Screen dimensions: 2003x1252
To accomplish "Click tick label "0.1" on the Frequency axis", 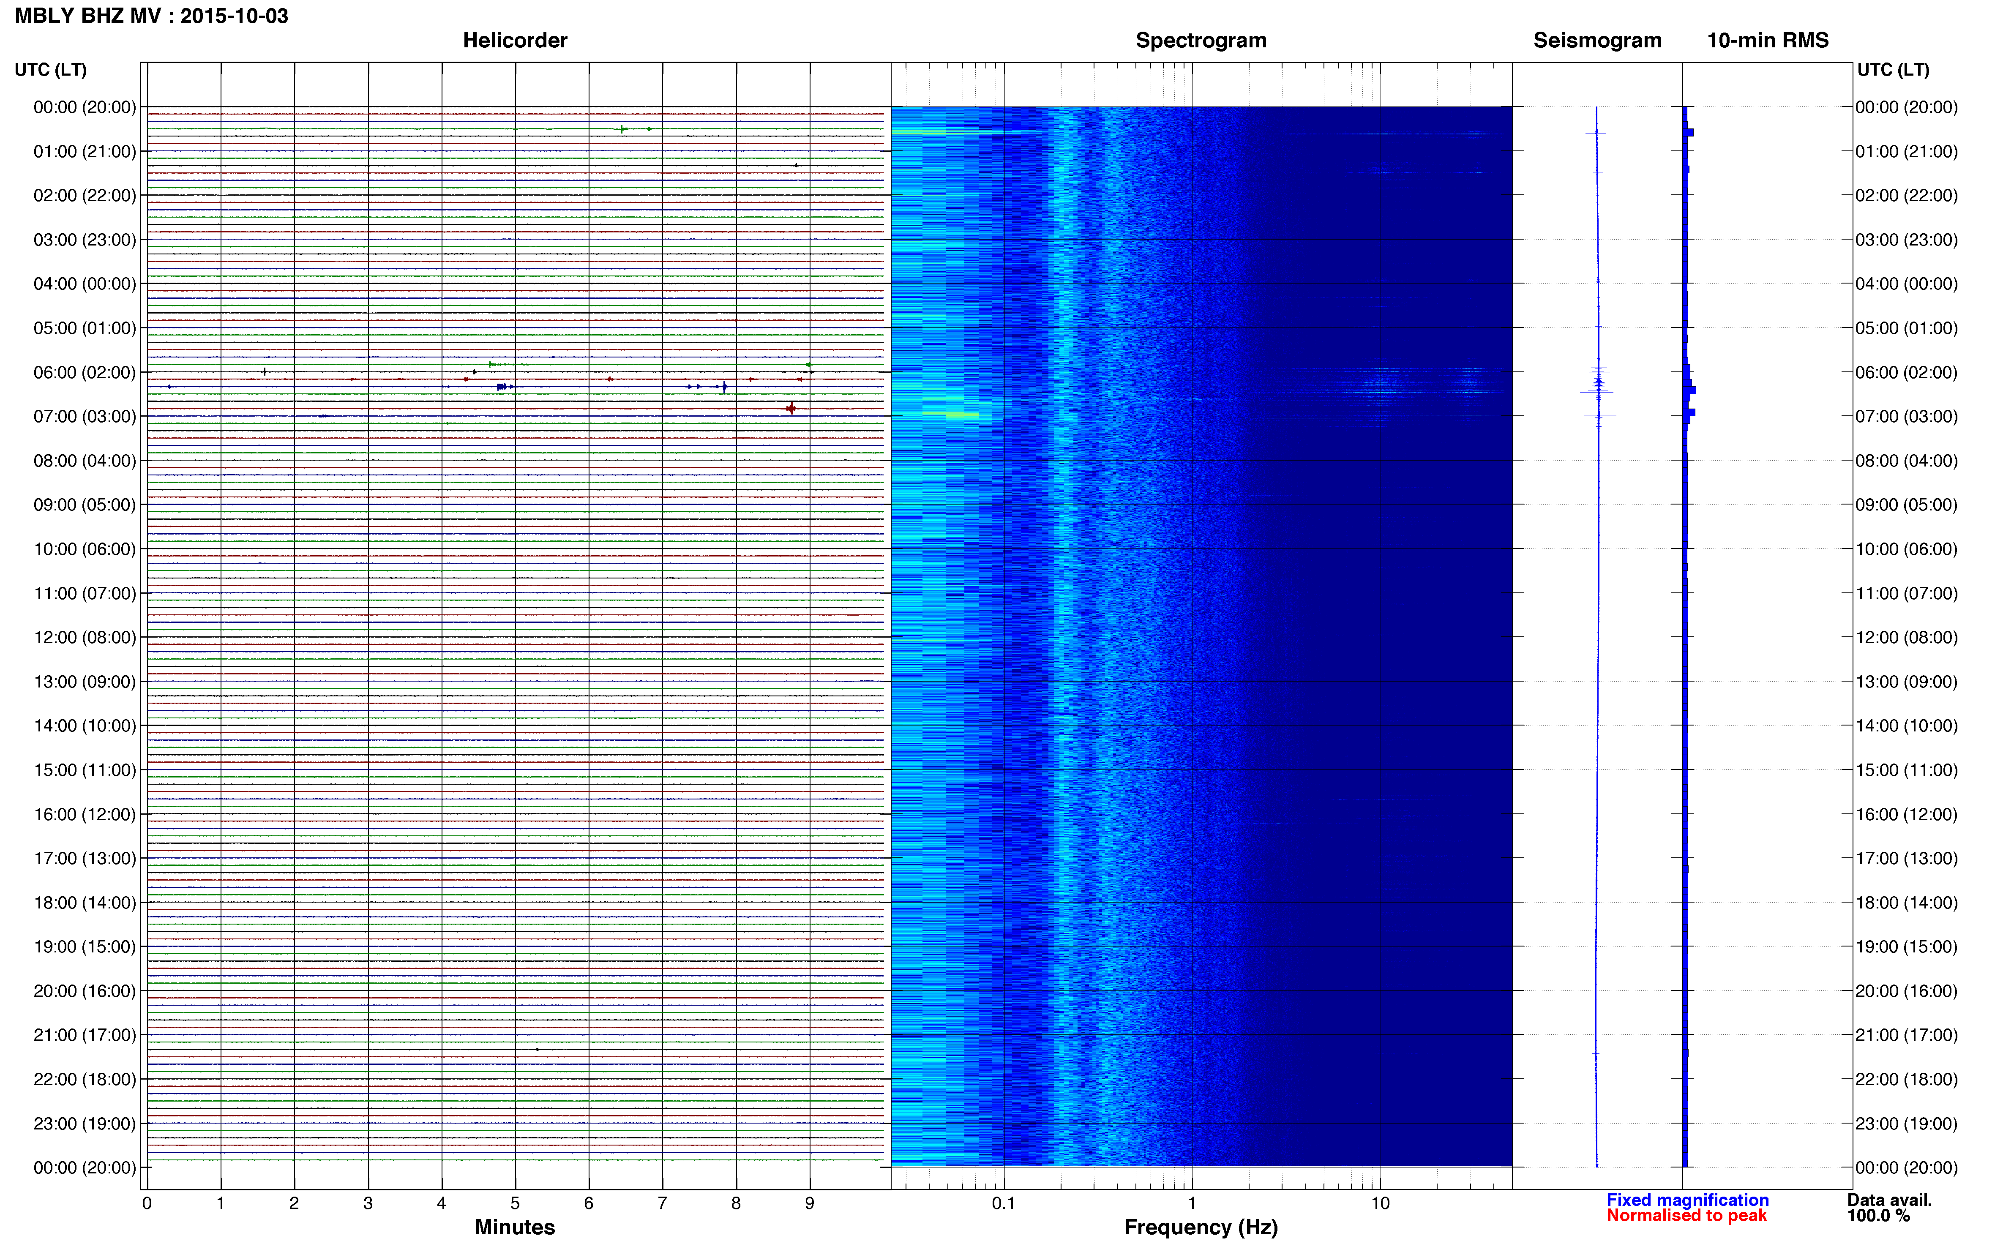I will tap(1004, 1203).
